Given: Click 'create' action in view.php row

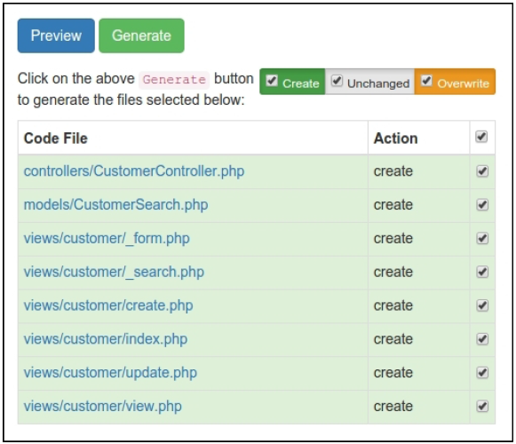Looking at the screenshot, I should [x=393, y=406].
